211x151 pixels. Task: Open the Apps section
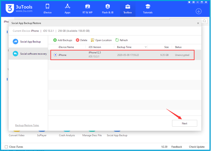[x=68, y=9]
